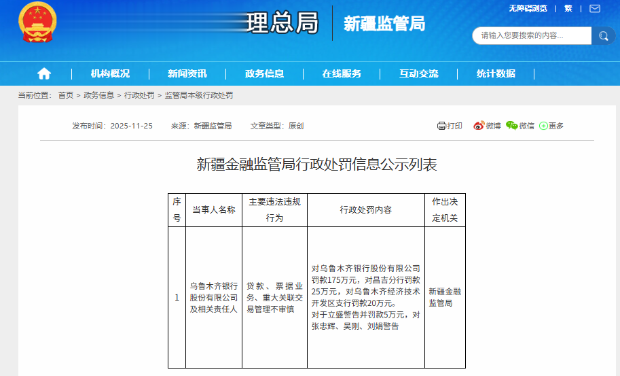Click the search magnifier button
The image size is (620, 376).
[x=603, y=36]
